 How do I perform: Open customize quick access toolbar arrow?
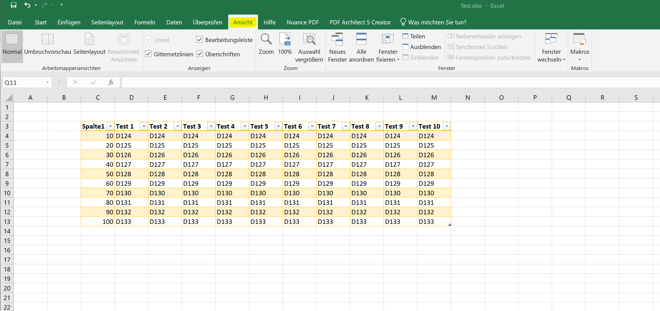pos(61,5)
